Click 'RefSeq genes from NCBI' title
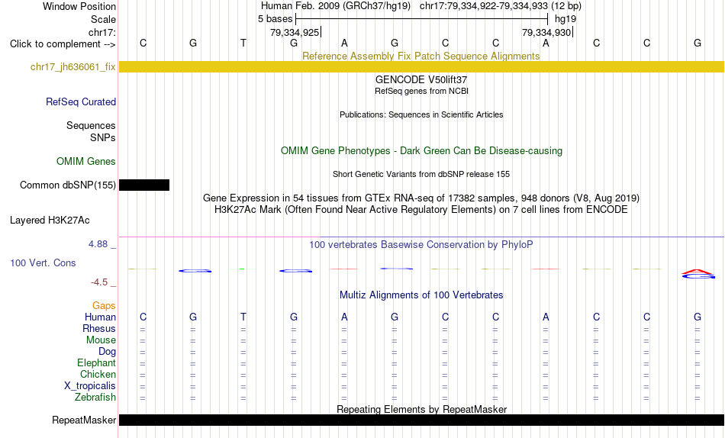Image resolution: width=725 pixels, height=438 pixels. pos(421,91)
